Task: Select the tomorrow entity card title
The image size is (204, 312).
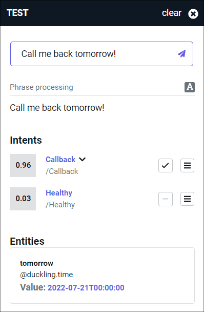Action: pyautogui.click(x=36, y=263)
